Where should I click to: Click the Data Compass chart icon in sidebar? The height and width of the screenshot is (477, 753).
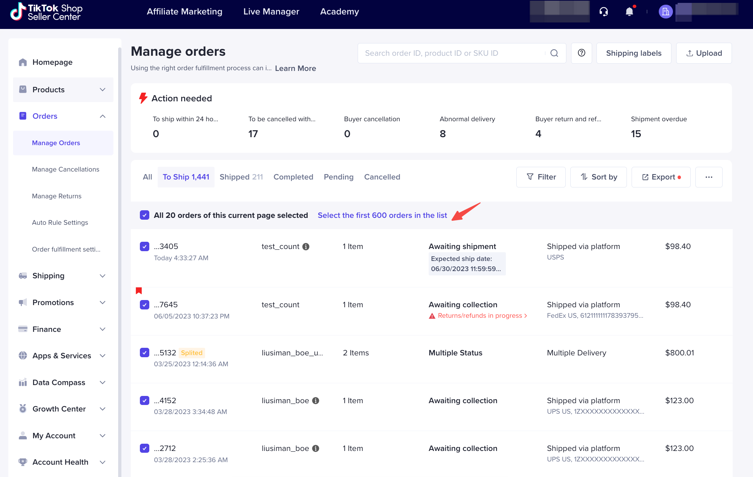click(23, 383)
